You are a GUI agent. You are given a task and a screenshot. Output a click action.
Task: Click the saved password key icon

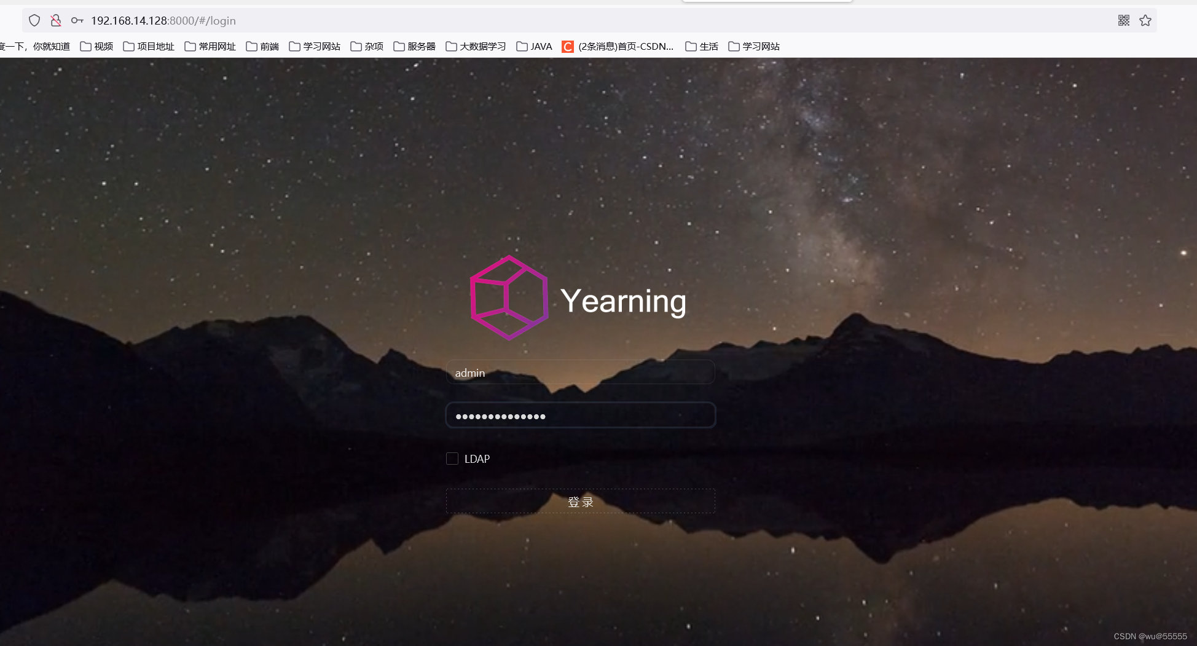77,20
